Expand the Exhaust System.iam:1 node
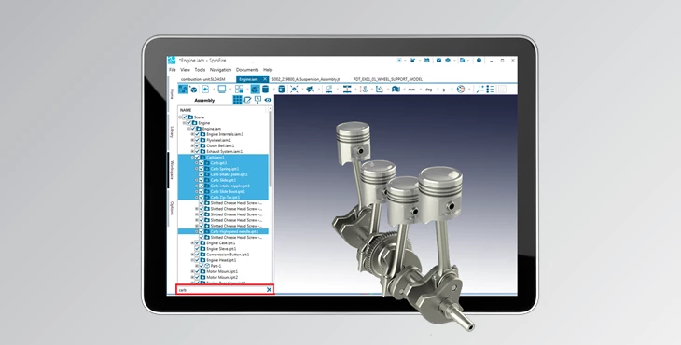The image size is (681, 345). click(192, 151)
